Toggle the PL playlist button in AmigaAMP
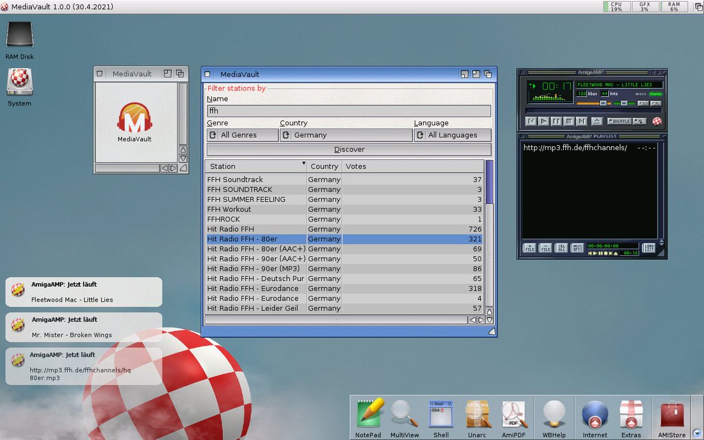Viewport: 704px width, 440px height. [655, 104]
